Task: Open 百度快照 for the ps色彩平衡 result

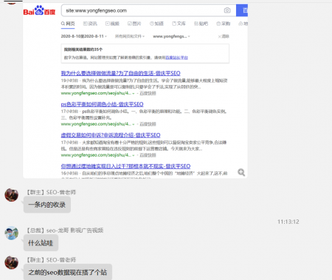Action: tap(148, 124)
